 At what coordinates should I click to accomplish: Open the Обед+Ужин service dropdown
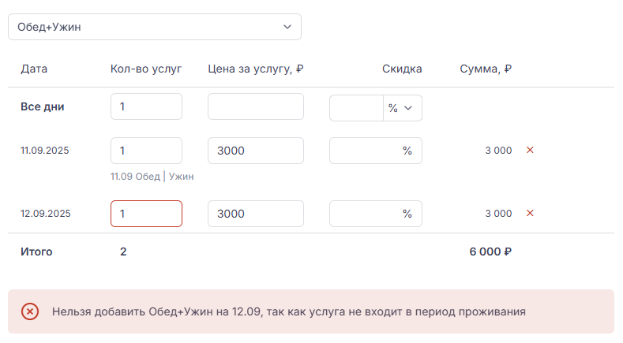(155, 27)
